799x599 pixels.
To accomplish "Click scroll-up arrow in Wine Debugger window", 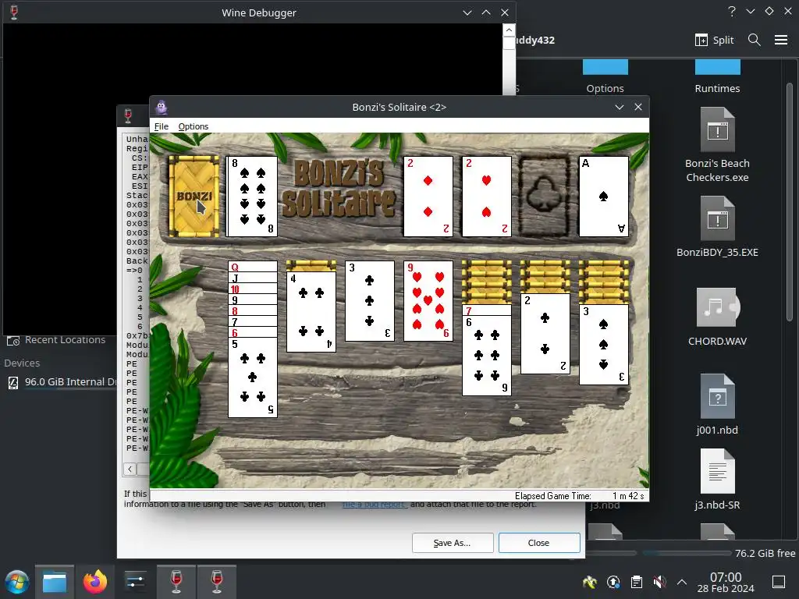I will 509,30.
